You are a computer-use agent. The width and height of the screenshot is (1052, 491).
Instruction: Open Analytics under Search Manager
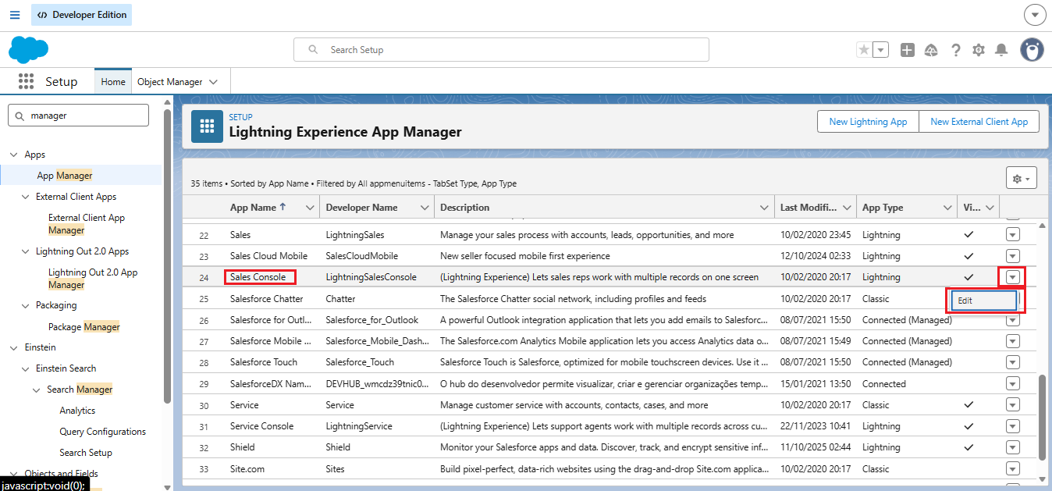click(77, 411)
